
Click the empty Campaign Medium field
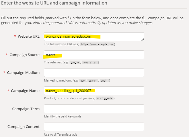pos(94,73)
